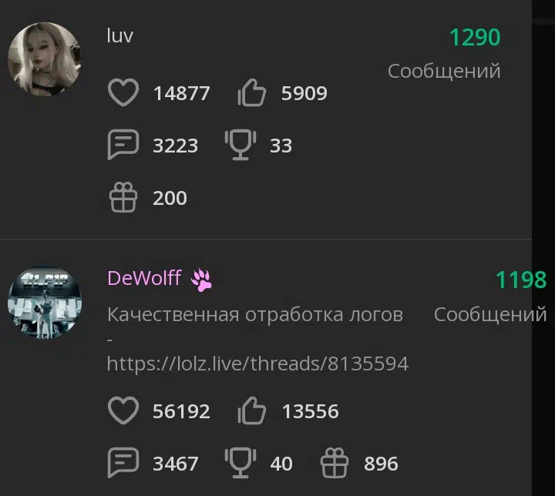Click DeWolff's thumbs-up likes icon
555x496 pixels.
point(251,411)
